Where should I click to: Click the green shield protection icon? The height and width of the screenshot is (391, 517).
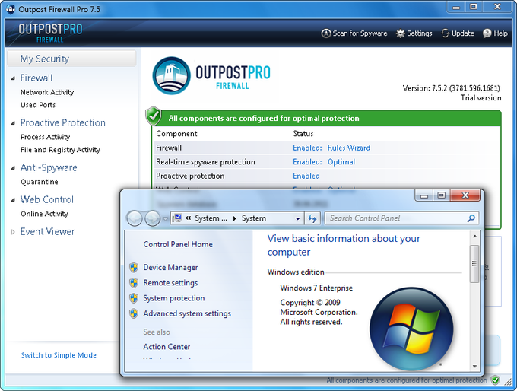click(x=154, y=116)
